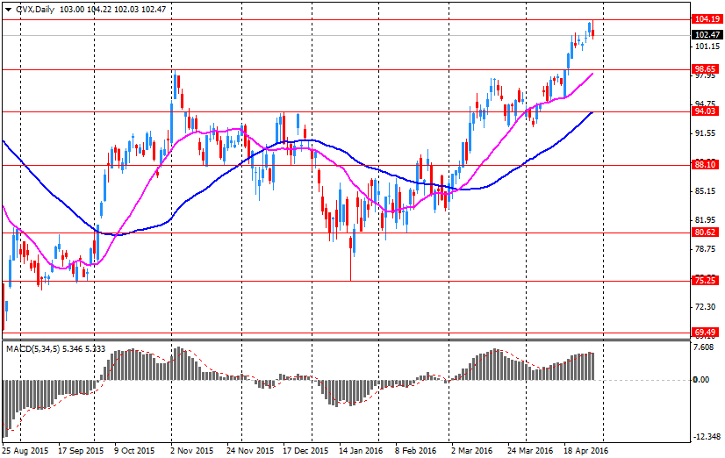The image size is (725, 458).
Task: Click the 24 Nov 2015 date label
Action: tap(250, 451)
